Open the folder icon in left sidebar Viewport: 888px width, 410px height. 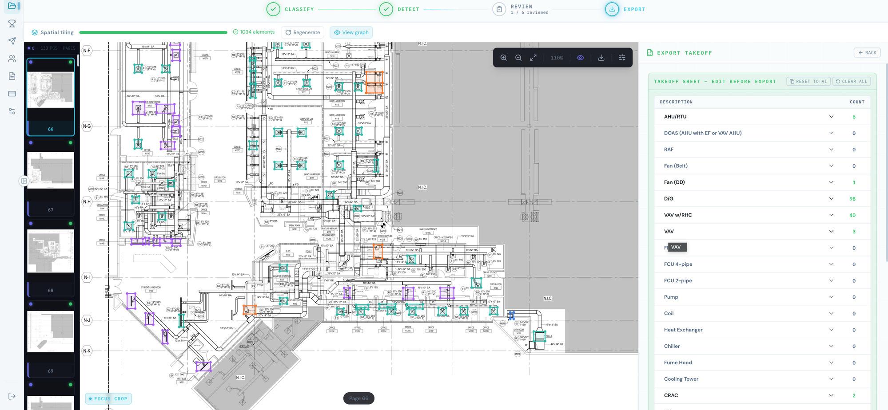pyautogui.click(x=12, y=6)
